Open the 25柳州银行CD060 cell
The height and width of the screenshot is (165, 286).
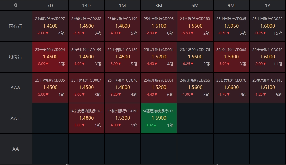tap(122, 118)
